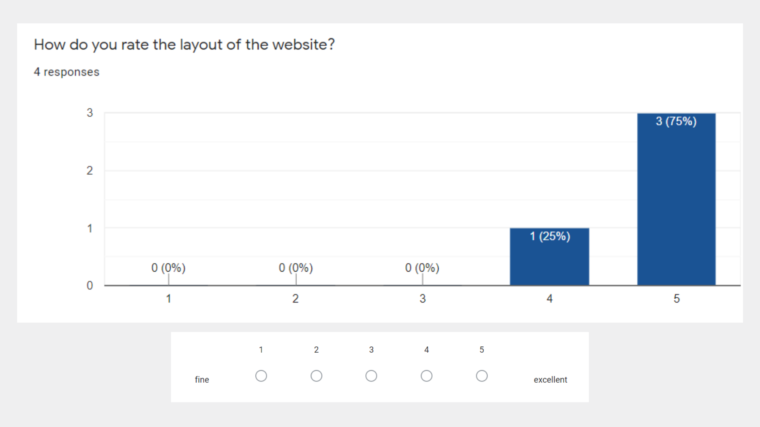Choose radio button 5 next to excellent
Screen dimensions: 760x427
pos(482,376)
